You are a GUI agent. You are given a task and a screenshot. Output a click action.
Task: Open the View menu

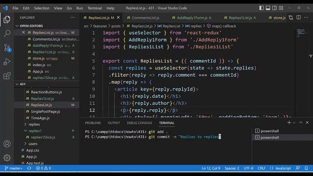[x=58, y=8]
